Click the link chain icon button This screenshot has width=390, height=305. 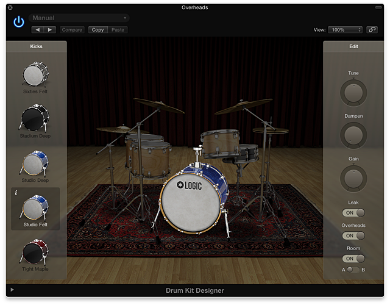click(x=372, y=30)
